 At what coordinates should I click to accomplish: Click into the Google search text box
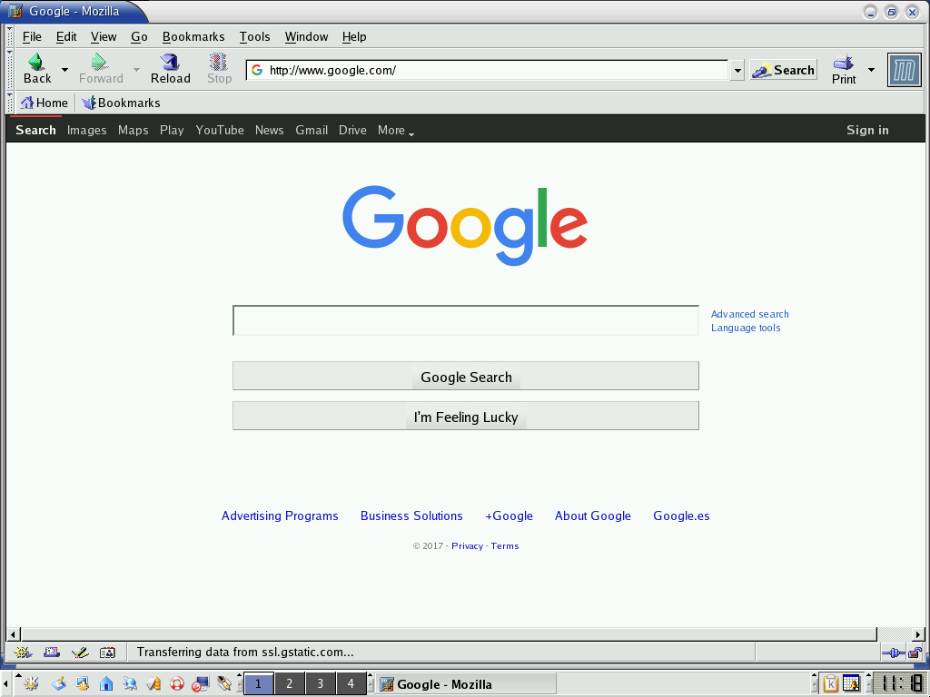coord(466,320)
